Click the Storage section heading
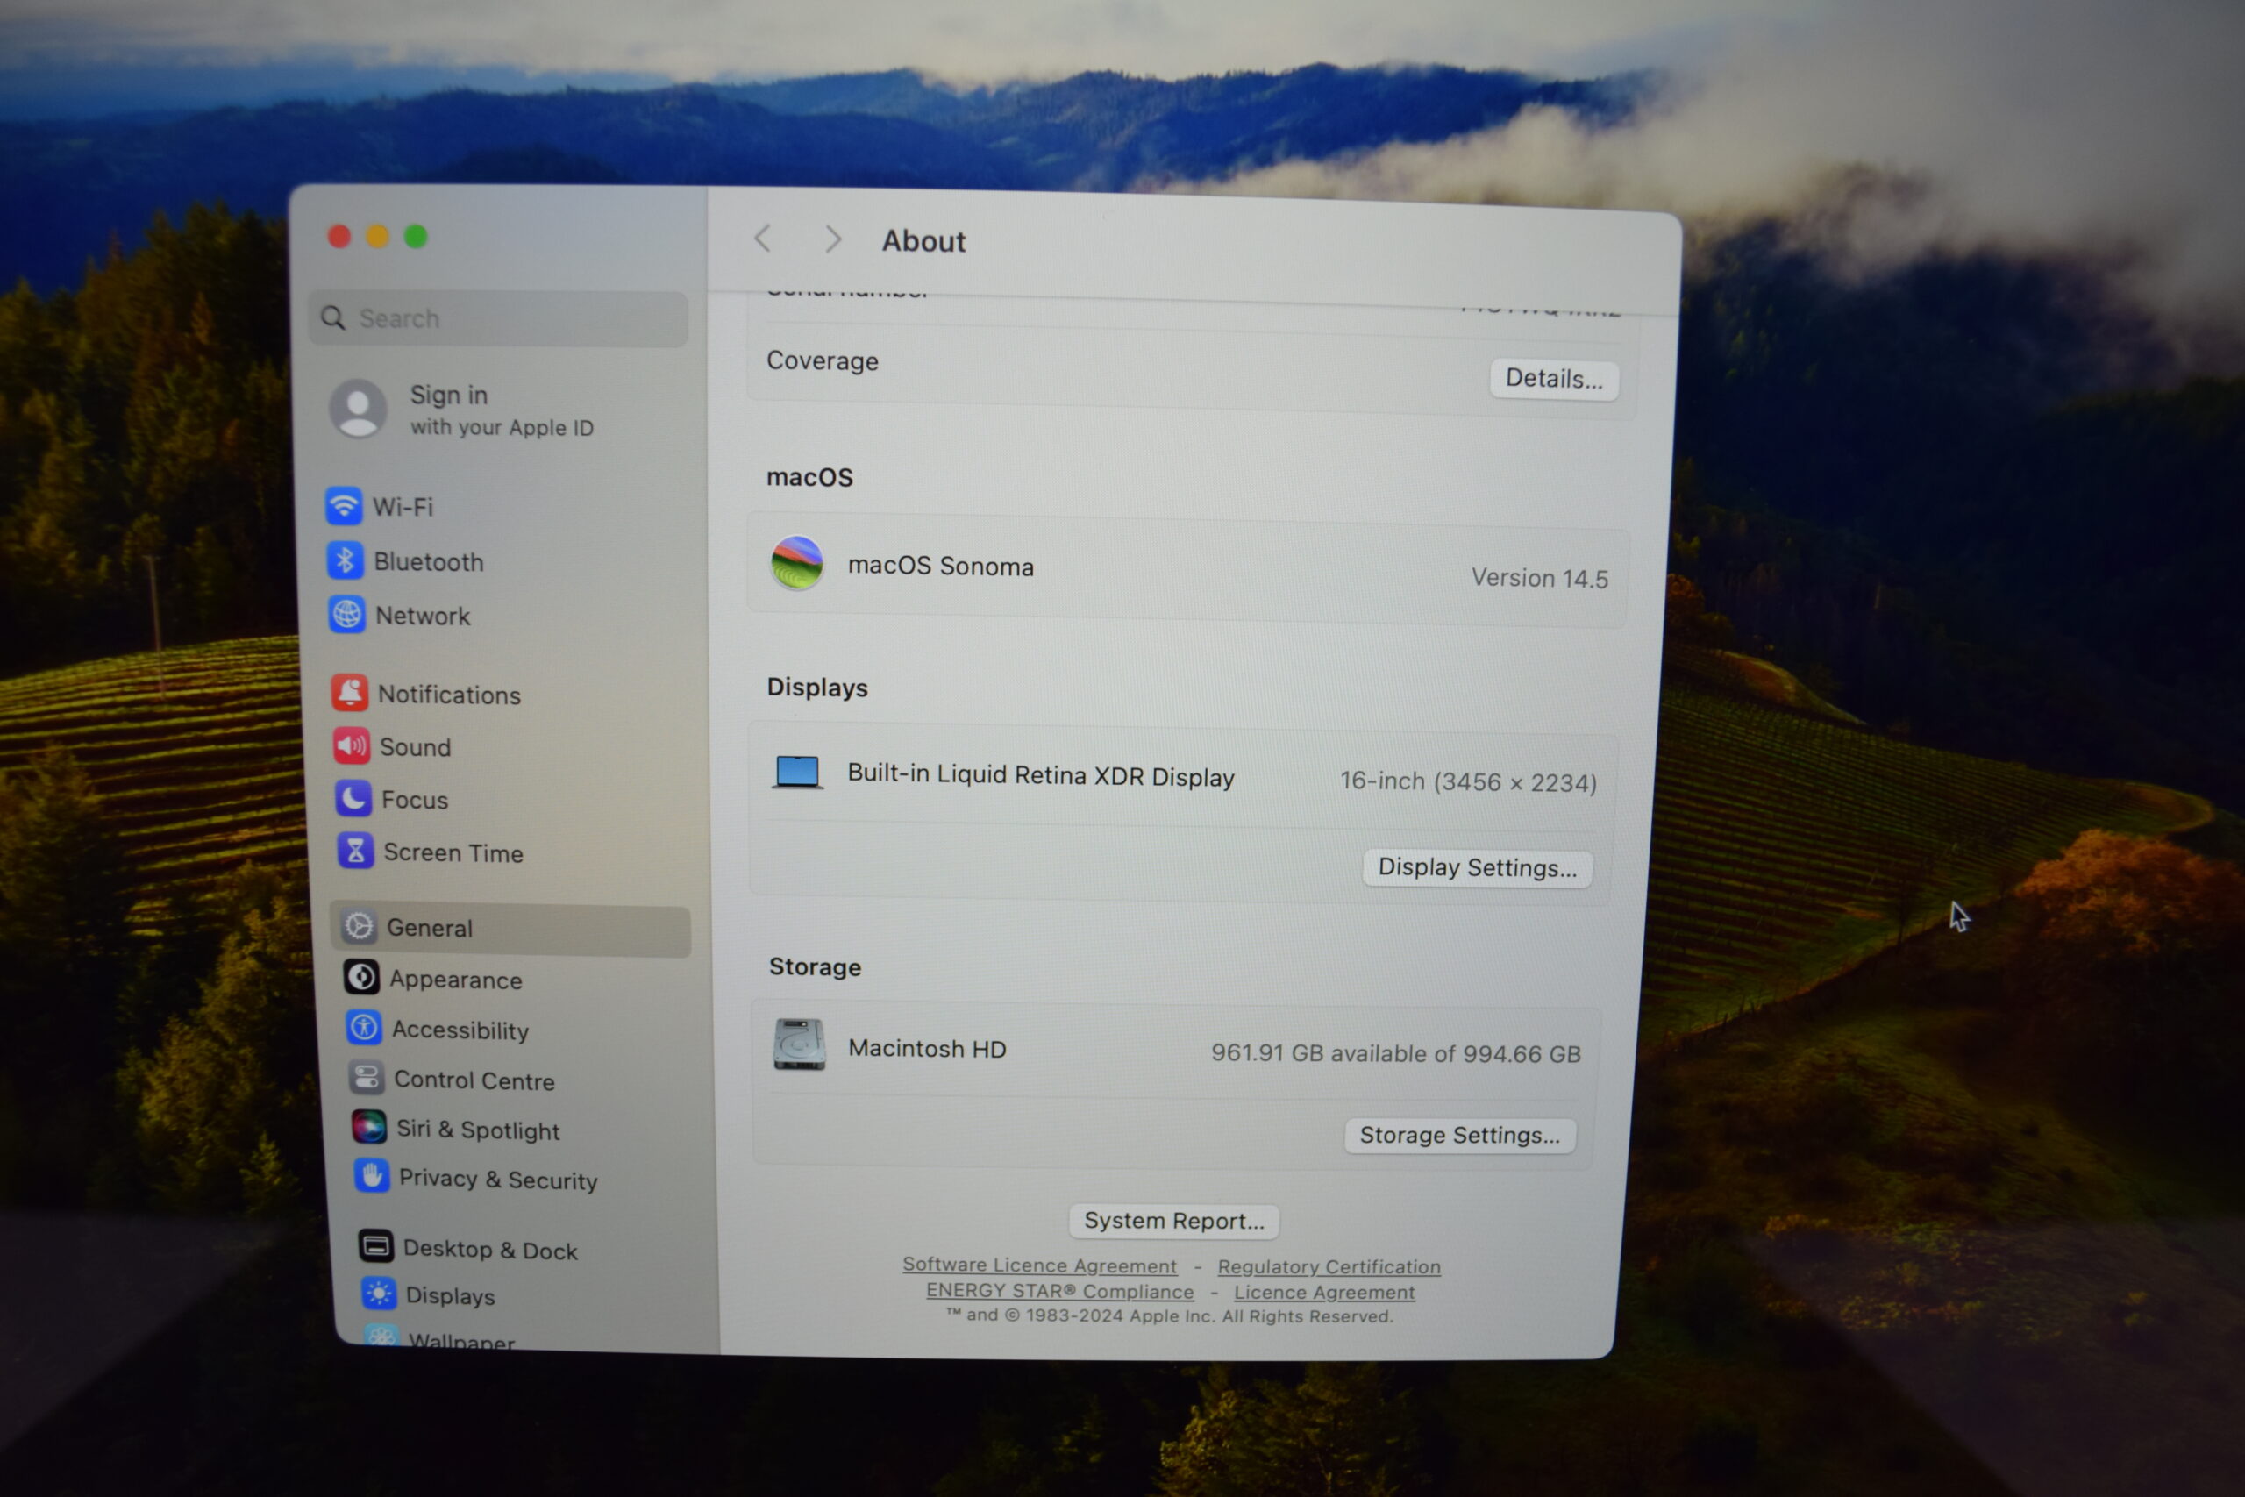Viewport: 2245px width, 1497px height. 814,966
